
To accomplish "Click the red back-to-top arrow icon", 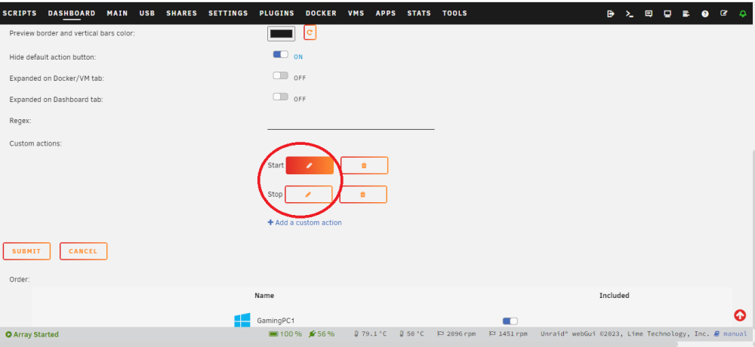I will click(x=740, y=315).
